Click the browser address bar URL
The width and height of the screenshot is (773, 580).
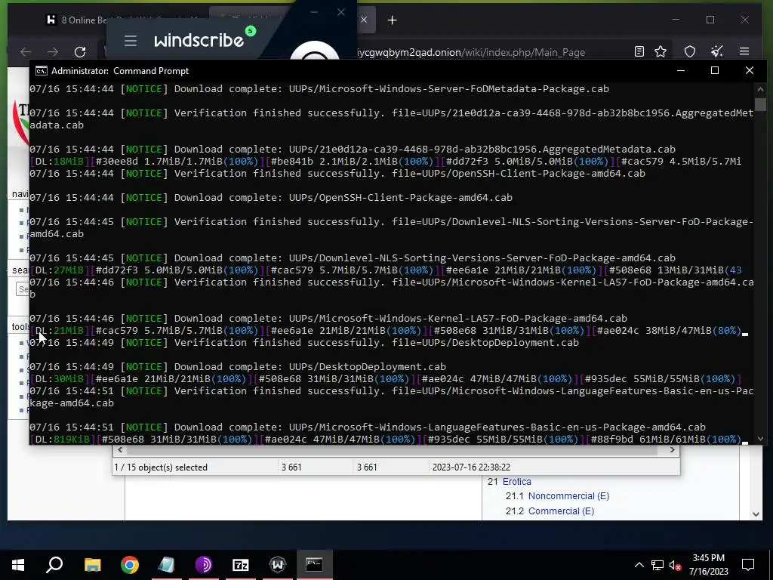tap(470, 52)
